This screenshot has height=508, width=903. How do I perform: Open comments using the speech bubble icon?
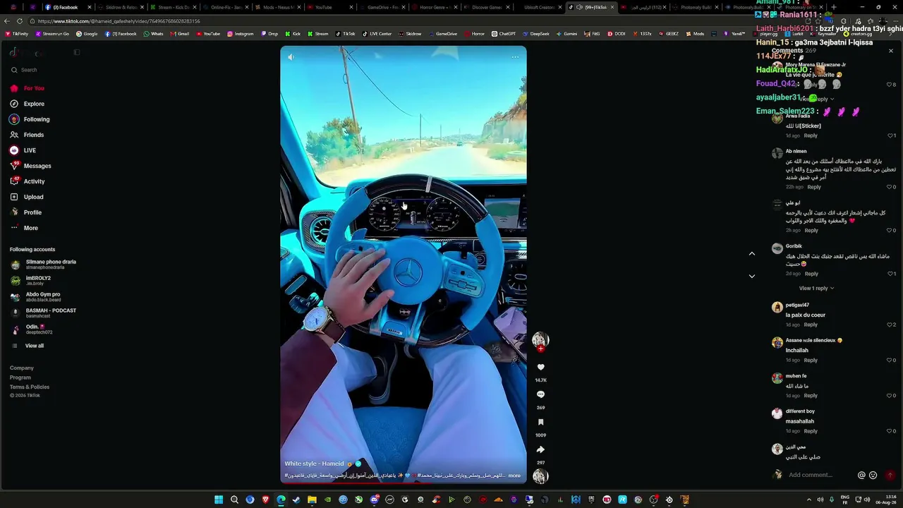[x=540, y=394]
